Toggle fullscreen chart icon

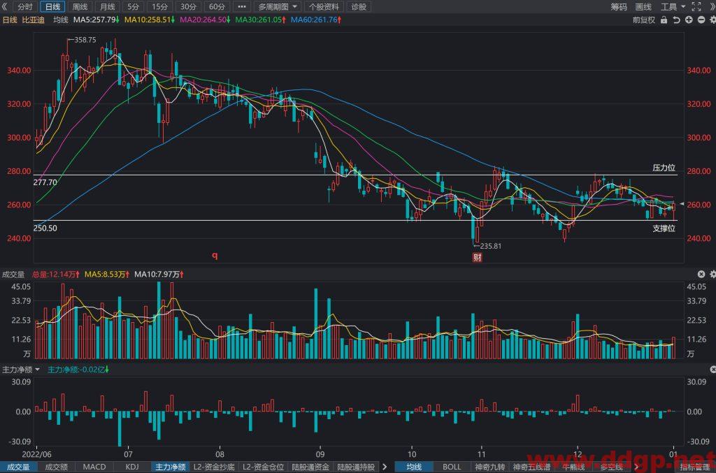tap(696, 6)
